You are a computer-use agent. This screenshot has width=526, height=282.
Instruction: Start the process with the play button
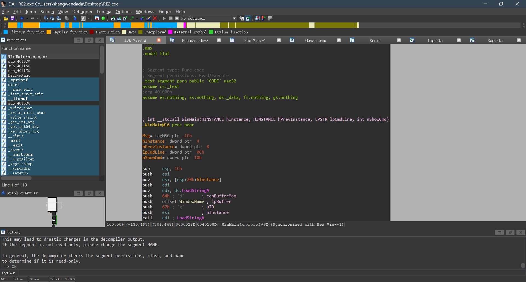pos(164,18)
